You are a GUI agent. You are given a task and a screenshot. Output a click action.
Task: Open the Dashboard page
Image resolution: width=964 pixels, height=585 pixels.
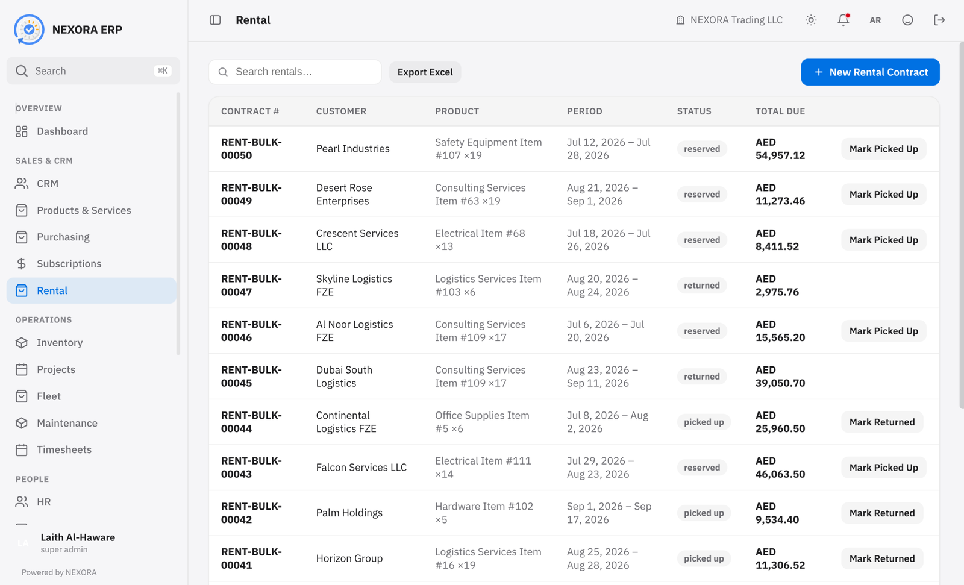[x=92, y=131]
